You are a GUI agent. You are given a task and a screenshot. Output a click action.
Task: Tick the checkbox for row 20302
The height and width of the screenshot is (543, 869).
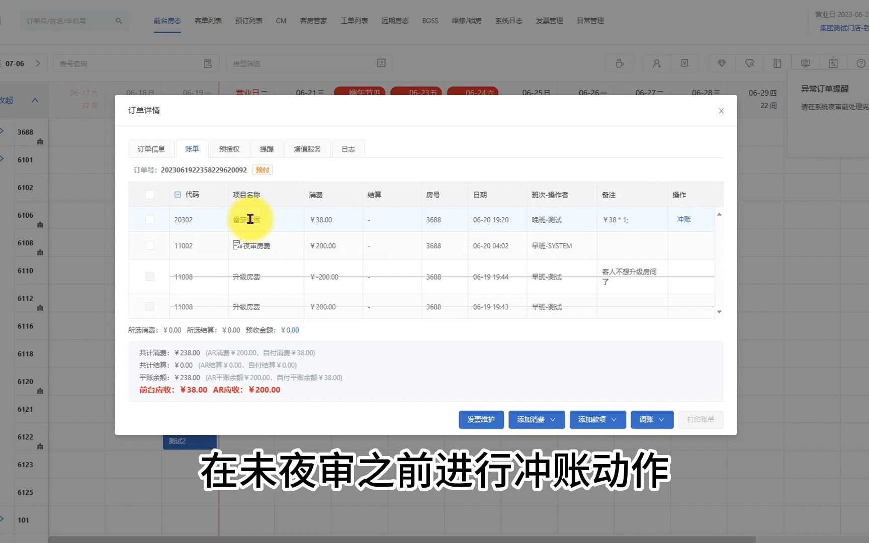150,219
